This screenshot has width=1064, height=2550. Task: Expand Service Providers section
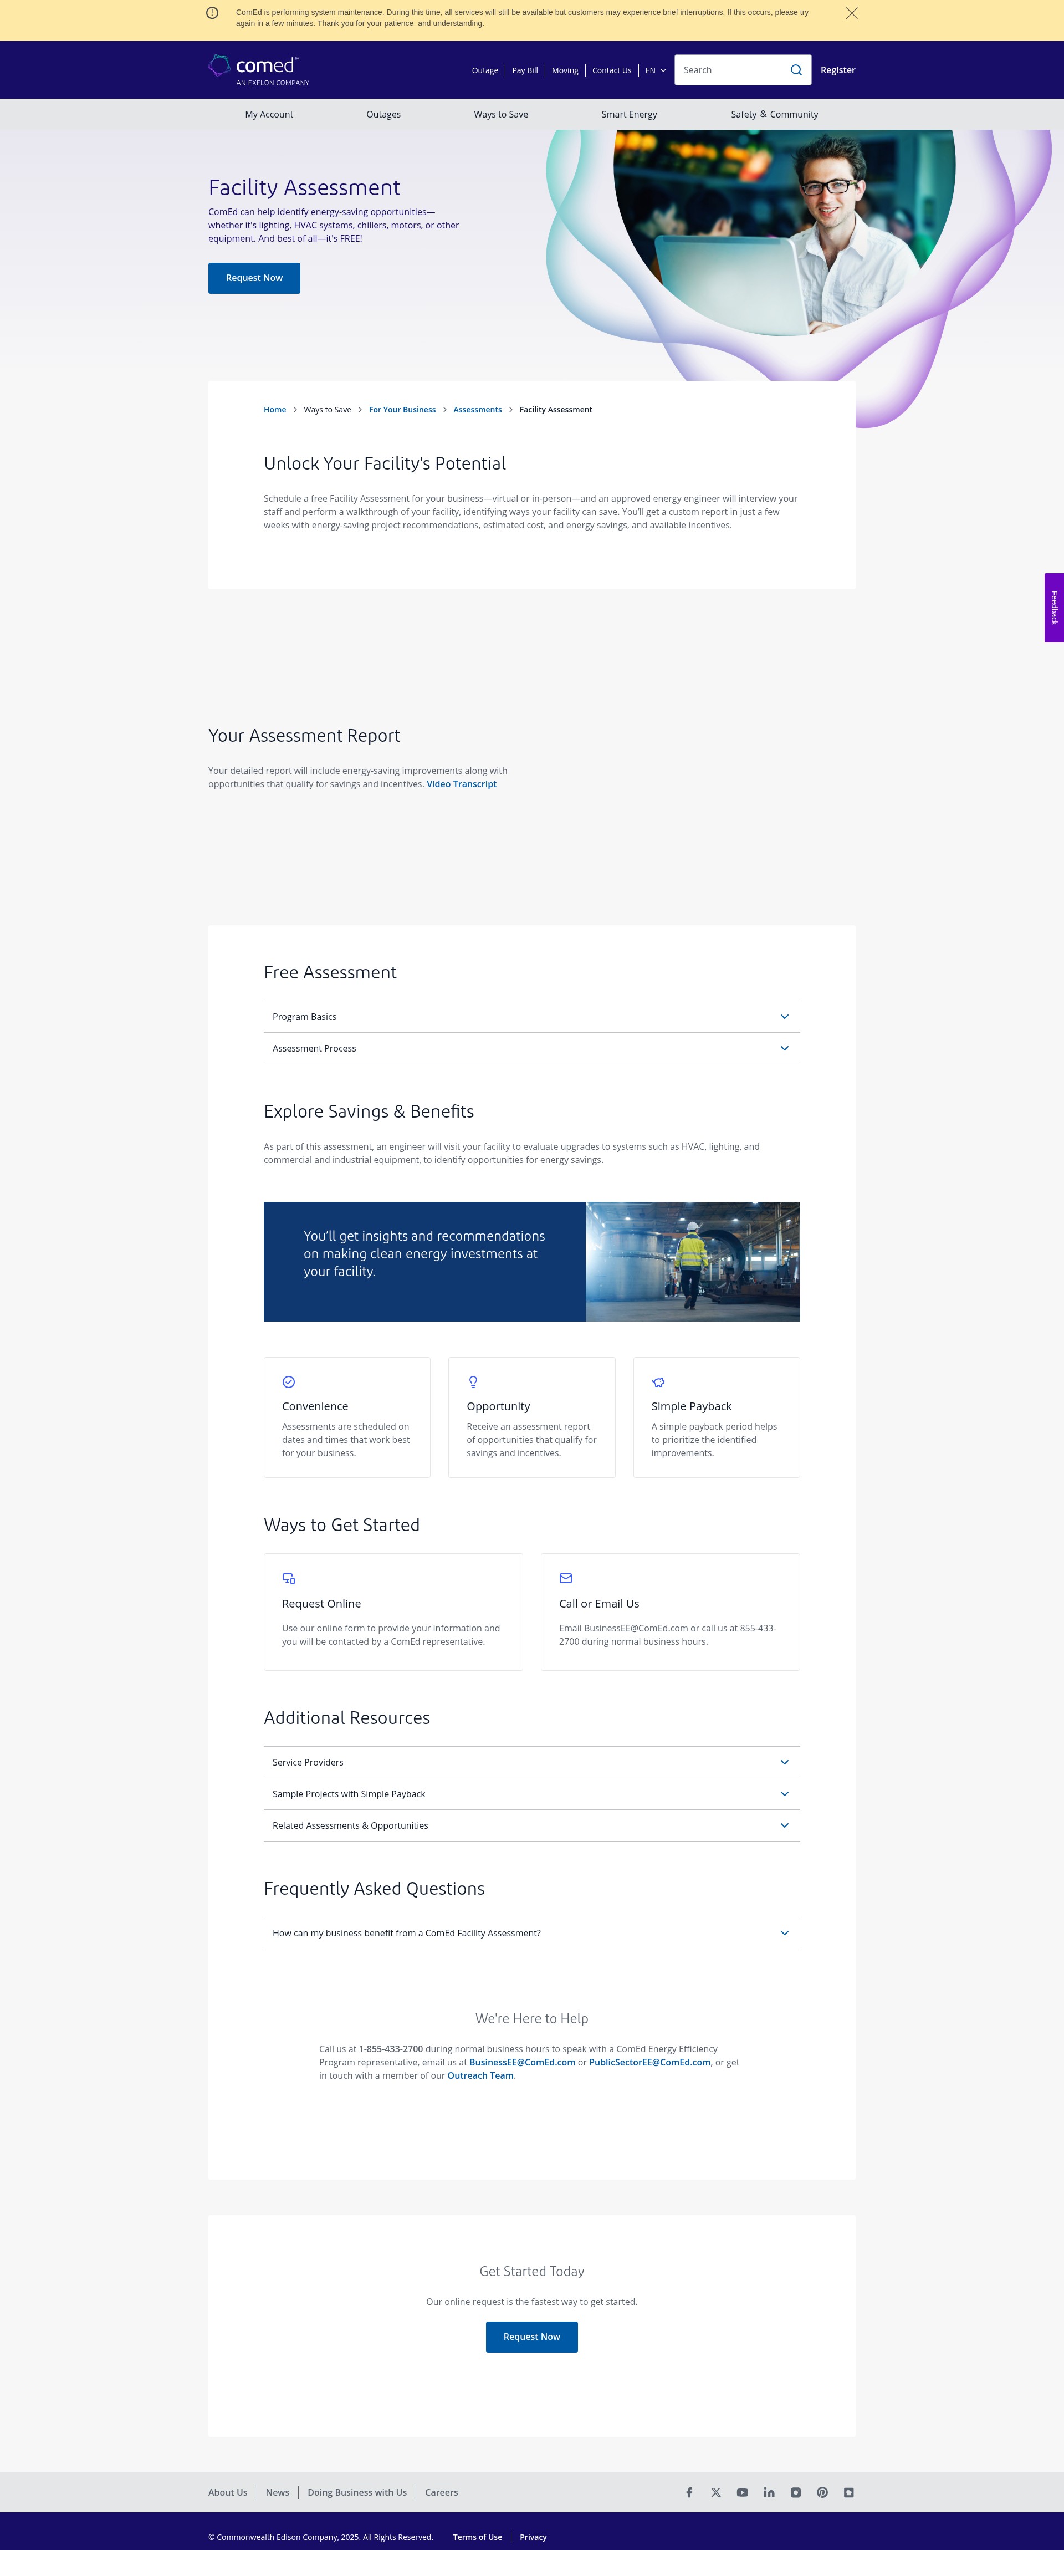coord(531,1762)
